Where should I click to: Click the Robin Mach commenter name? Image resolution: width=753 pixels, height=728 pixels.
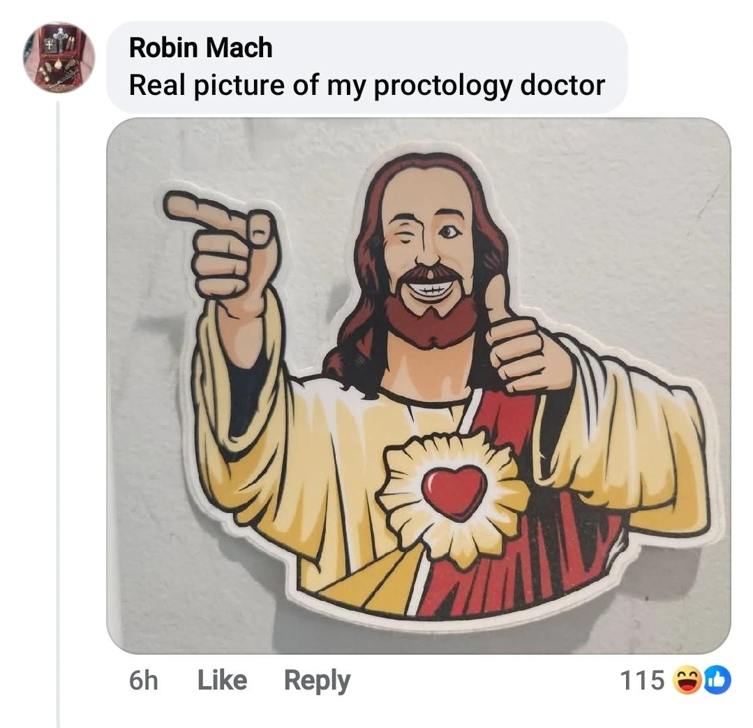tap(201, 47)
